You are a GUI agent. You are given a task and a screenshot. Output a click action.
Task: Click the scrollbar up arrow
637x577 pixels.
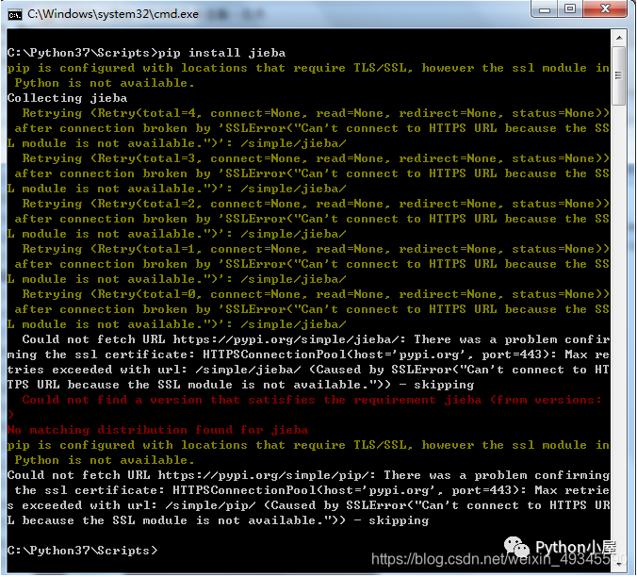(619, 38)
